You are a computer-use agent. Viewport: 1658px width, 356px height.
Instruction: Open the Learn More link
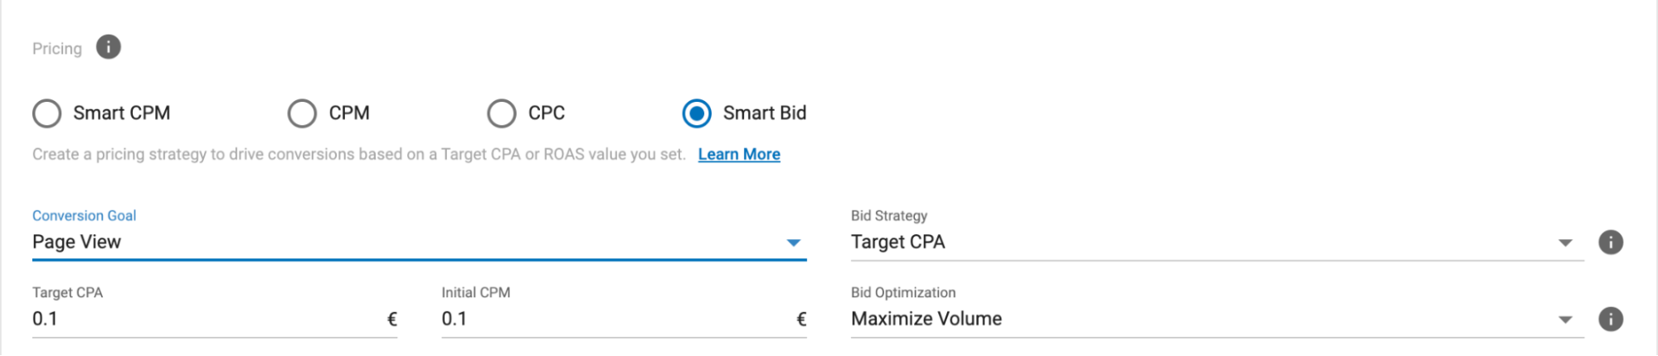[739, 154]
